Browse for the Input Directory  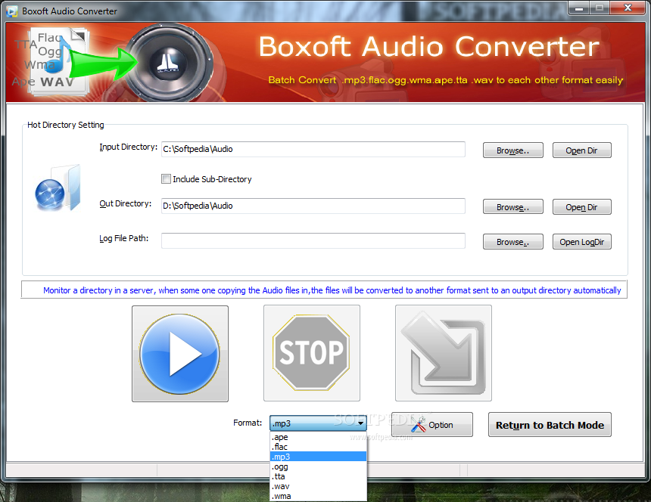[x=512, y=150]
